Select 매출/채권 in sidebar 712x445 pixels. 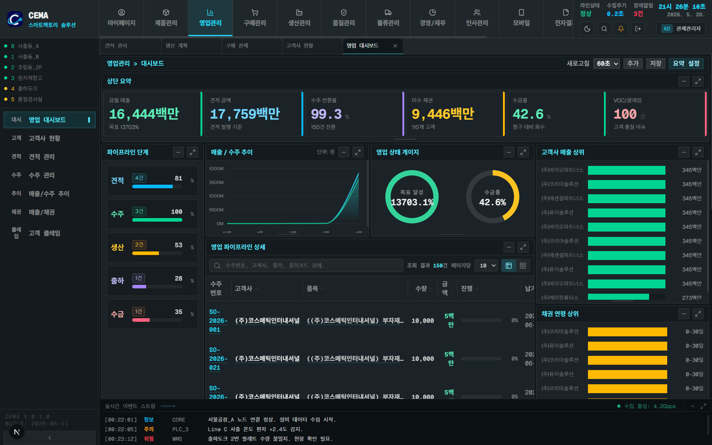49,212
